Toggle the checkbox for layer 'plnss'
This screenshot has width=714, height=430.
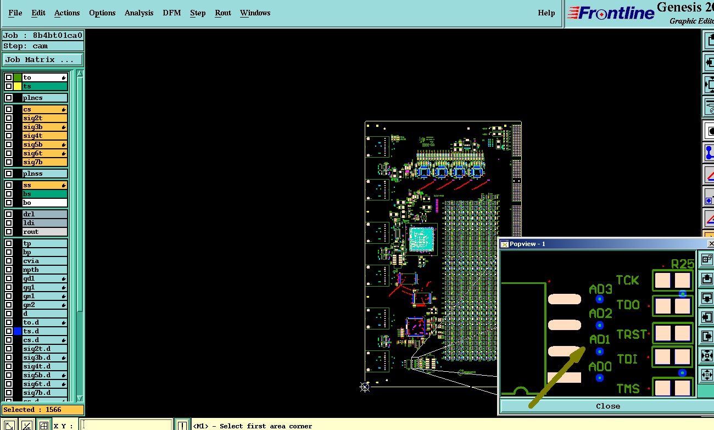click(9, 174)
